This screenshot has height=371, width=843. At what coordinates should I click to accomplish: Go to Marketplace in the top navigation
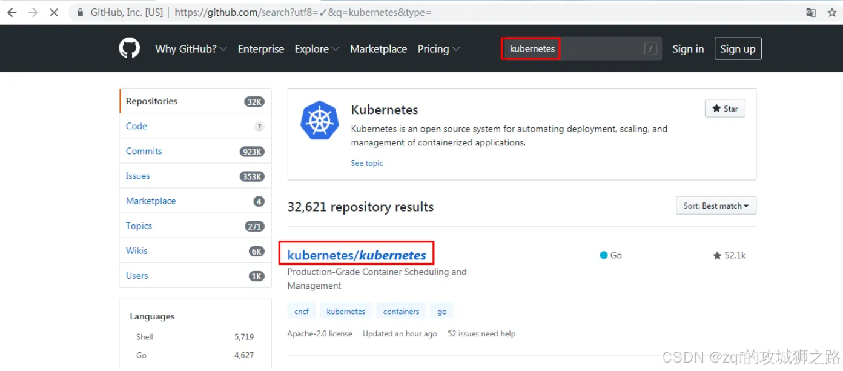[x=379, y=49]
